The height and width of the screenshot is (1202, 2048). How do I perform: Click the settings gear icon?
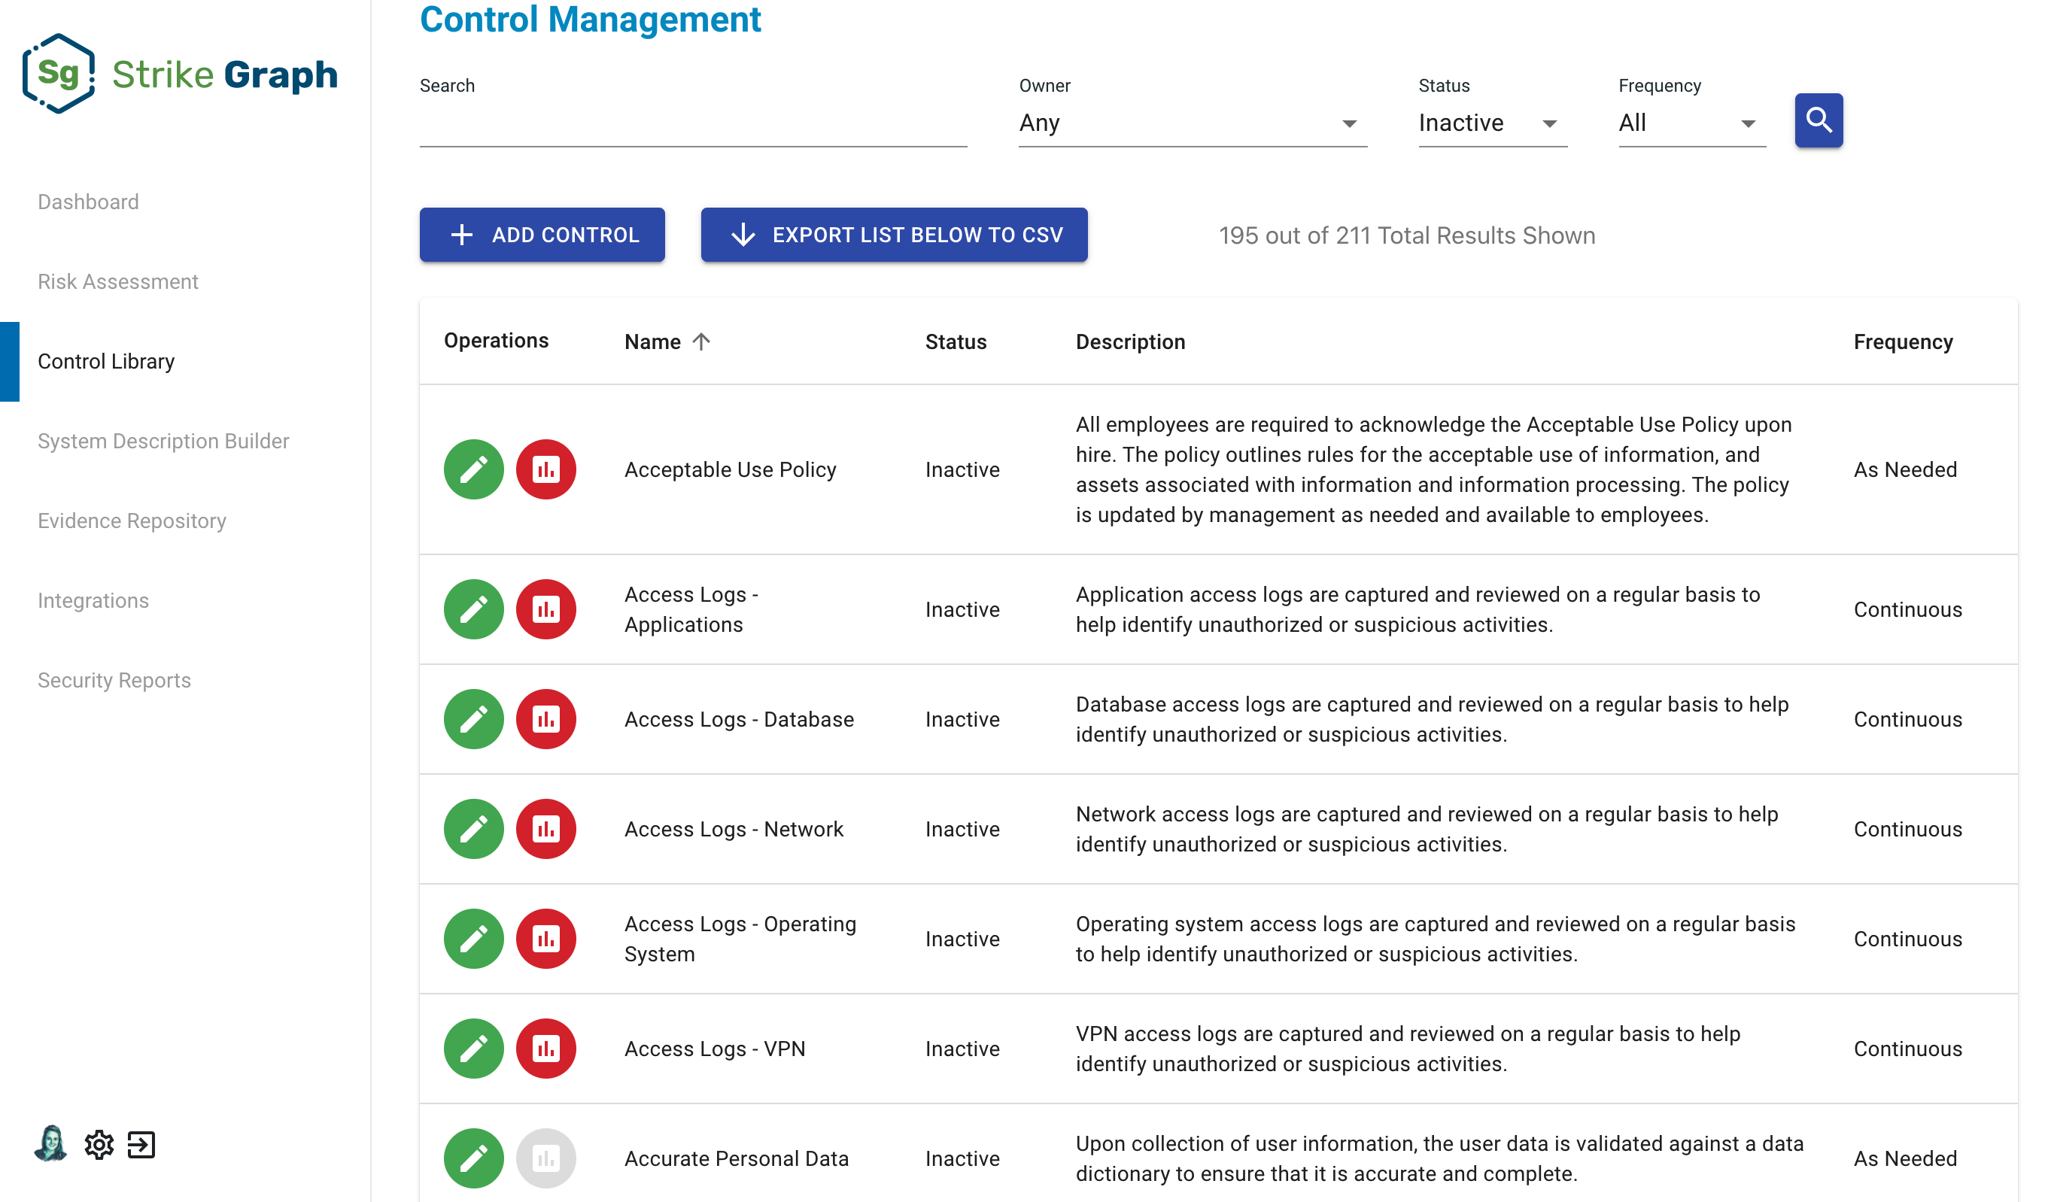pos(99,1144)
